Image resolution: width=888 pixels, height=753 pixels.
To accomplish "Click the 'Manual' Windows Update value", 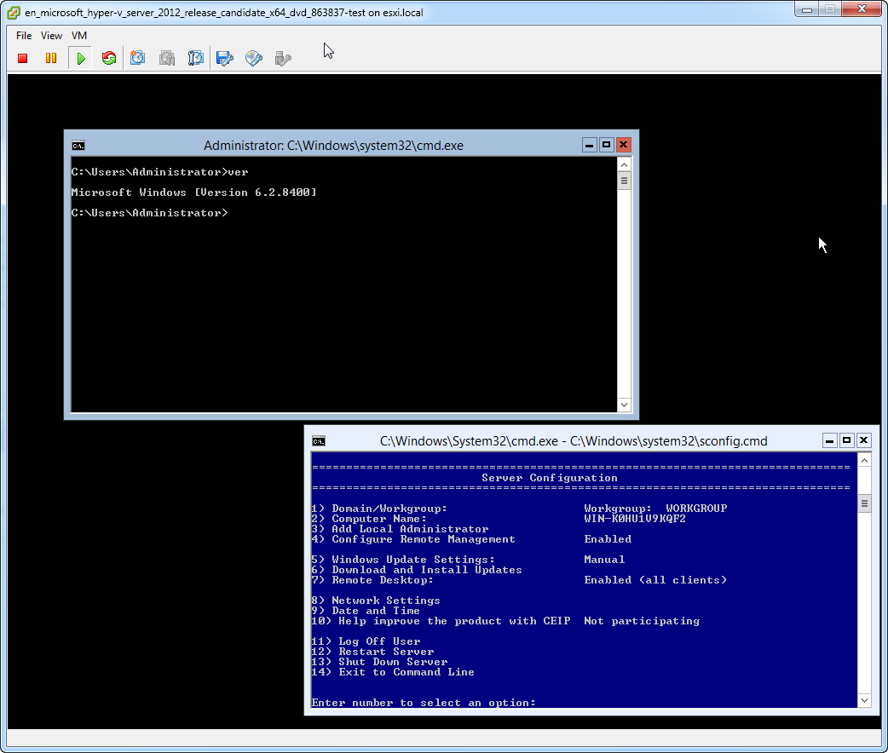I will [x=604, y=560].
